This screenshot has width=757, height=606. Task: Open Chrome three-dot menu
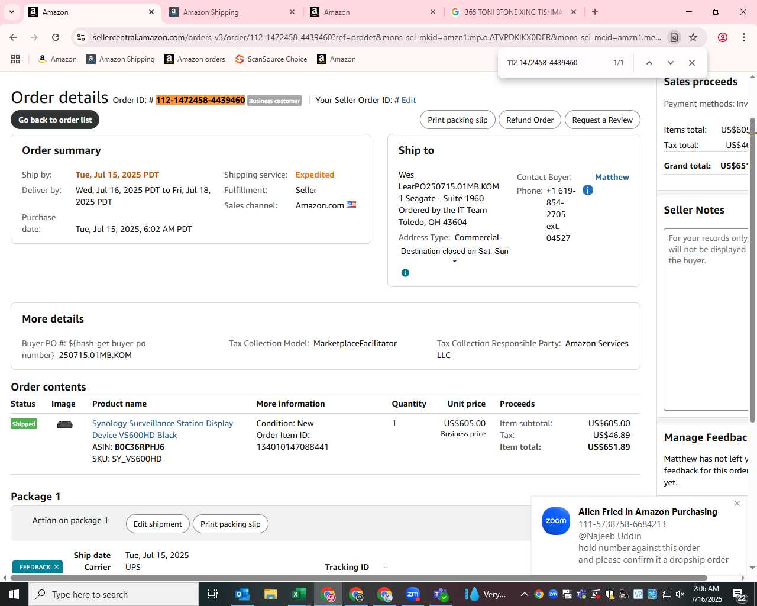(744, 37)
